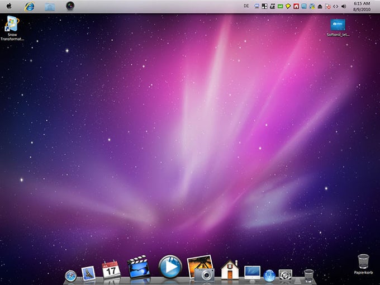Open the photo and camera dock icon
Viewport: 380px width, 285px height.
click(201, 268)
